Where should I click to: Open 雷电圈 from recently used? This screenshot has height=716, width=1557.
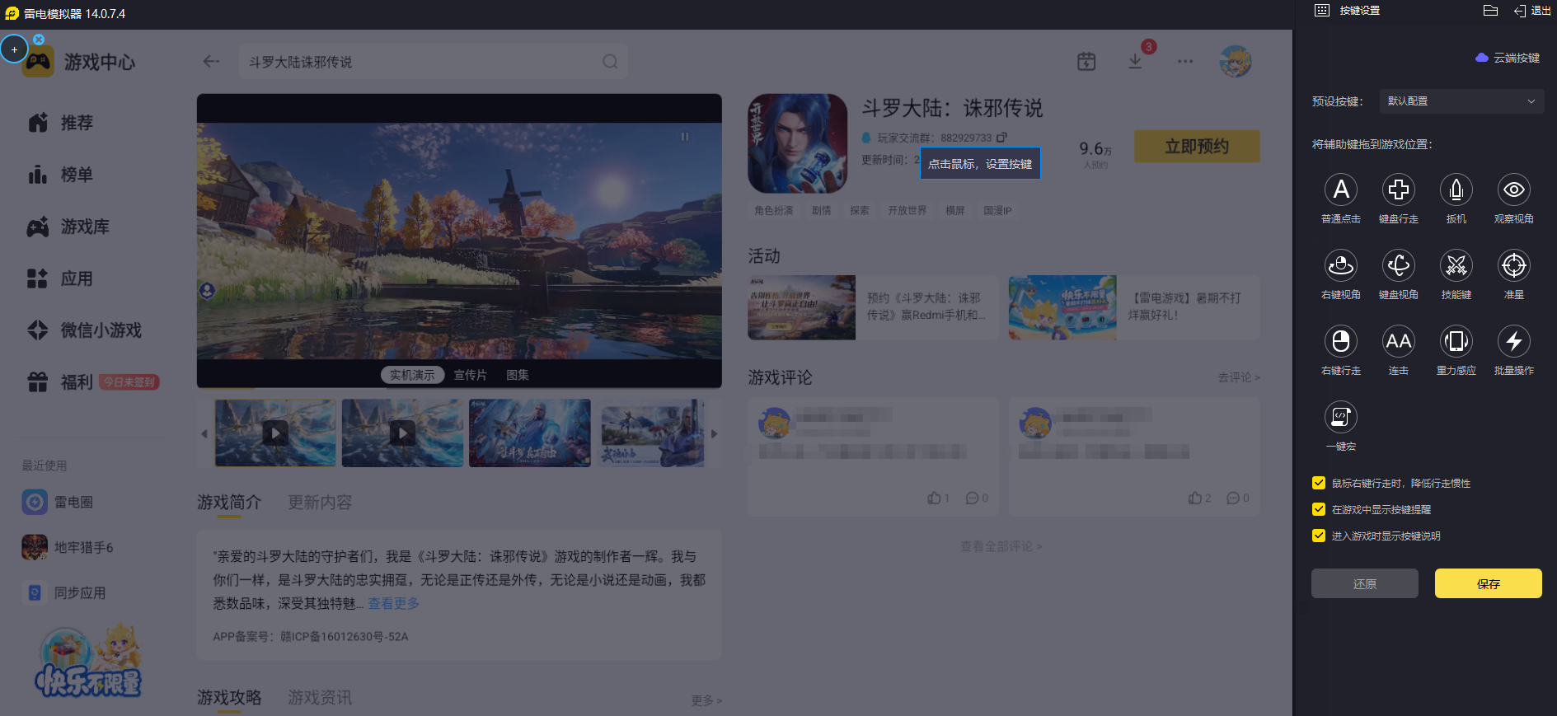pos(58,502)
